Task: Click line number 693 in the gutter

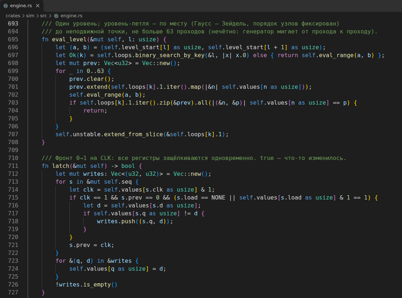Action: coord(13,24)
